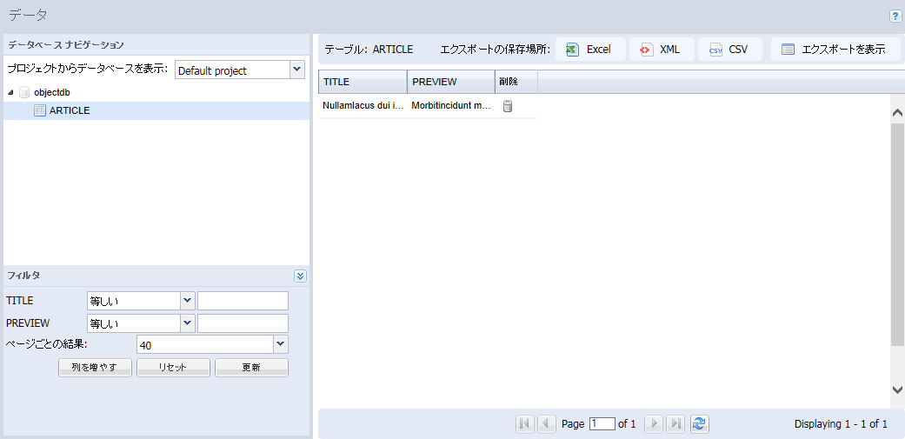The image size is (905, 439).
Task: Click the エクスポートを表示 button
Action: click(835, 50)
